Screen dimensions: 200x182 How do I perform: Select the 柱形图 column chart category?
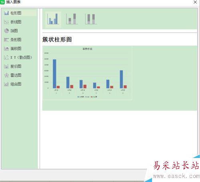point(20,13)
